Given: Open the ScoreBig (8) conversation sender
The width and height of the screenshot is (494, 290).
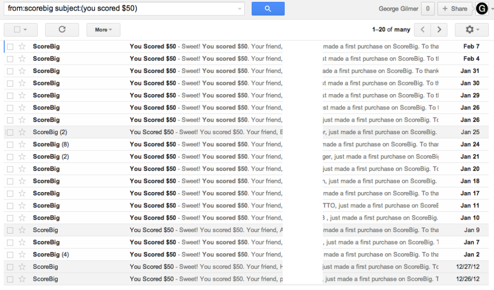Looking at the screenshot, I should click(x=51, y=144).
